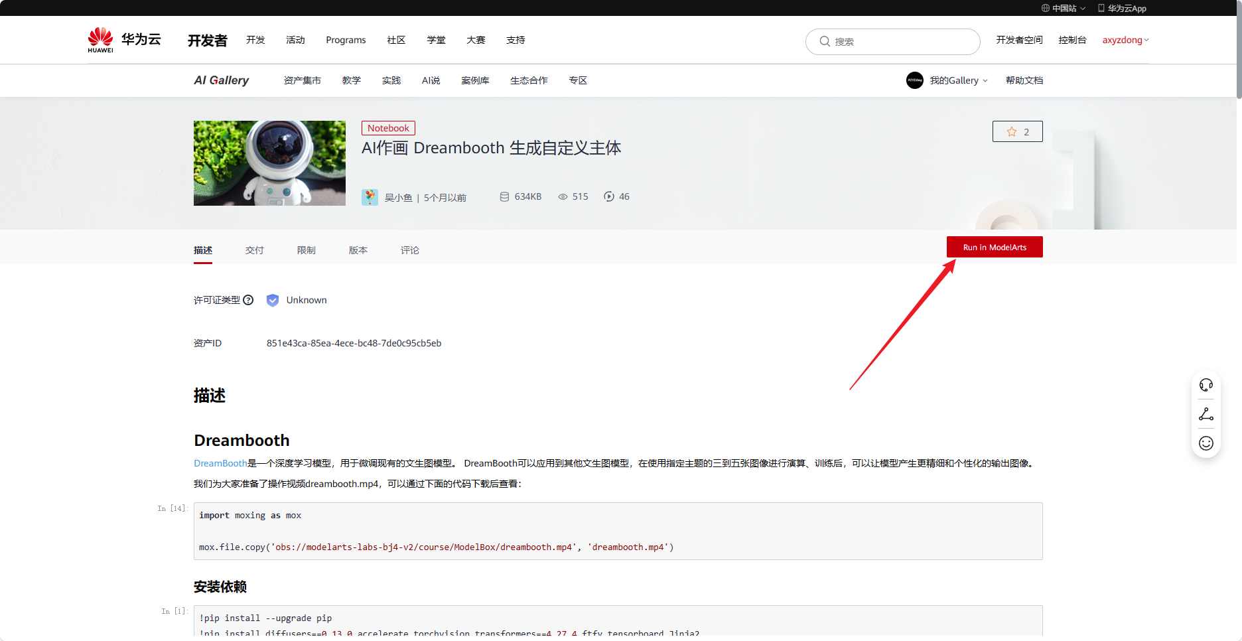1242x641 pixels.
Task: Click the 我的Gallery avatar icon
Action: click(915, 80)
